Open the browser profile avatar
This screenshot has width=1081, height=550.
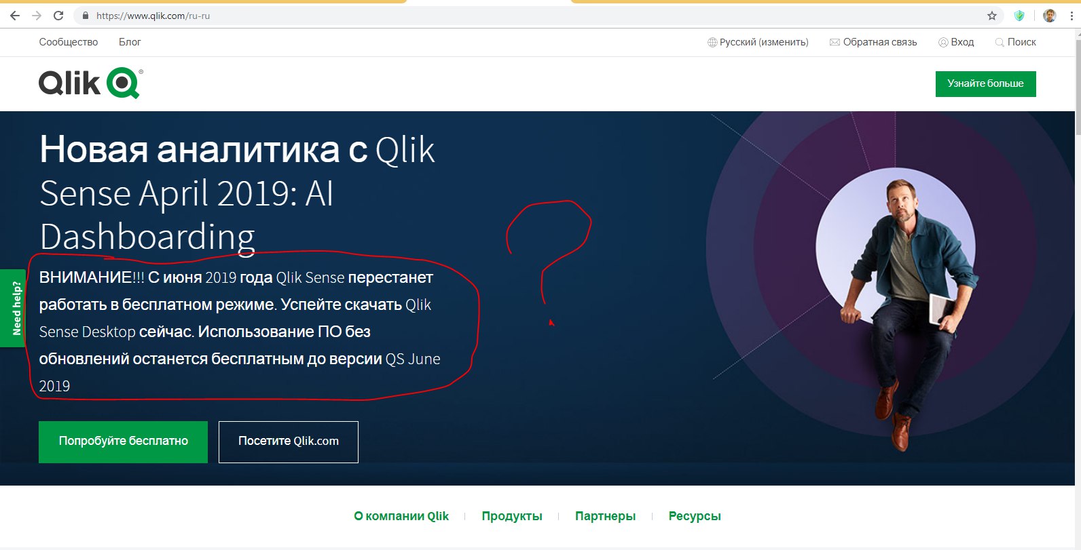1050,16
